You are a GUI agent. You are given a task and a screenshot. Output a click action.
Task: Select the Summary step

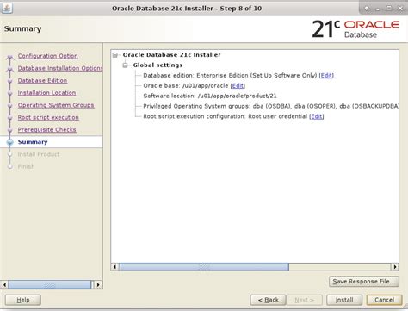(33, 142)
